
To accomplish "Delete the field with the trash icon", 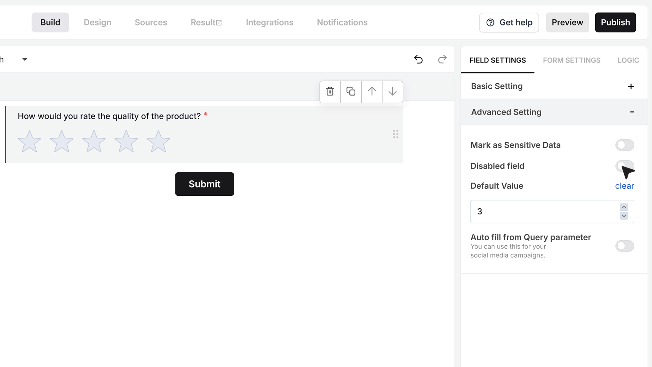I will (x=330, y=91).
